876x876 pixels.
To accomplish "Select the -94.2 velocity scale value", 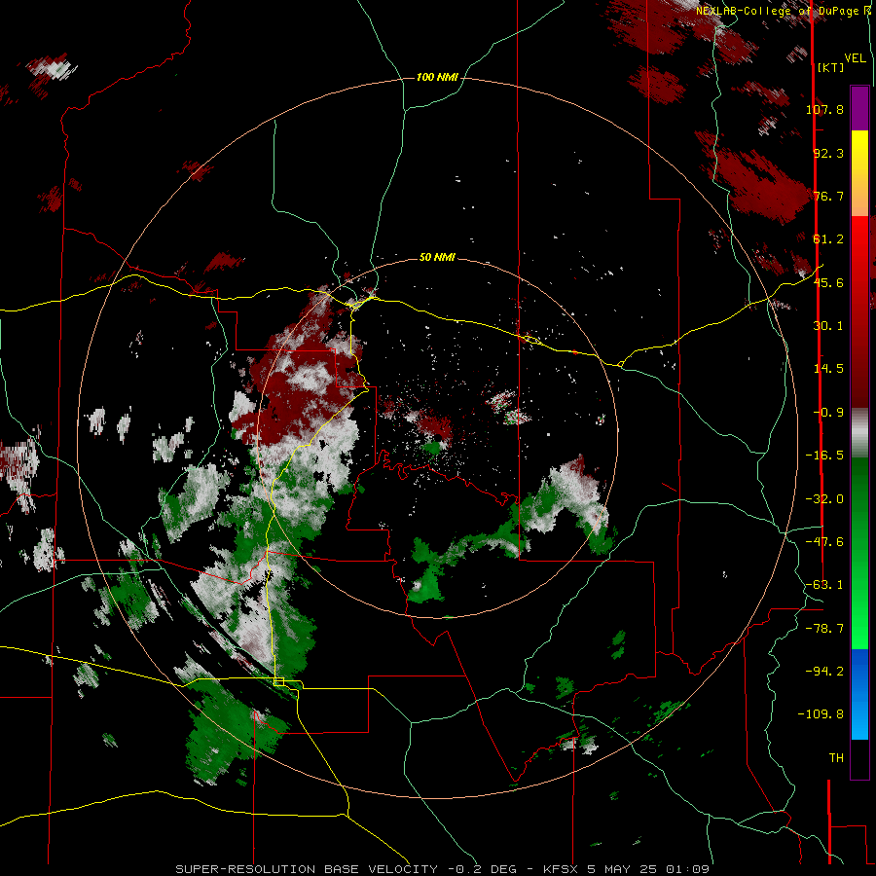I will (824, 671).
